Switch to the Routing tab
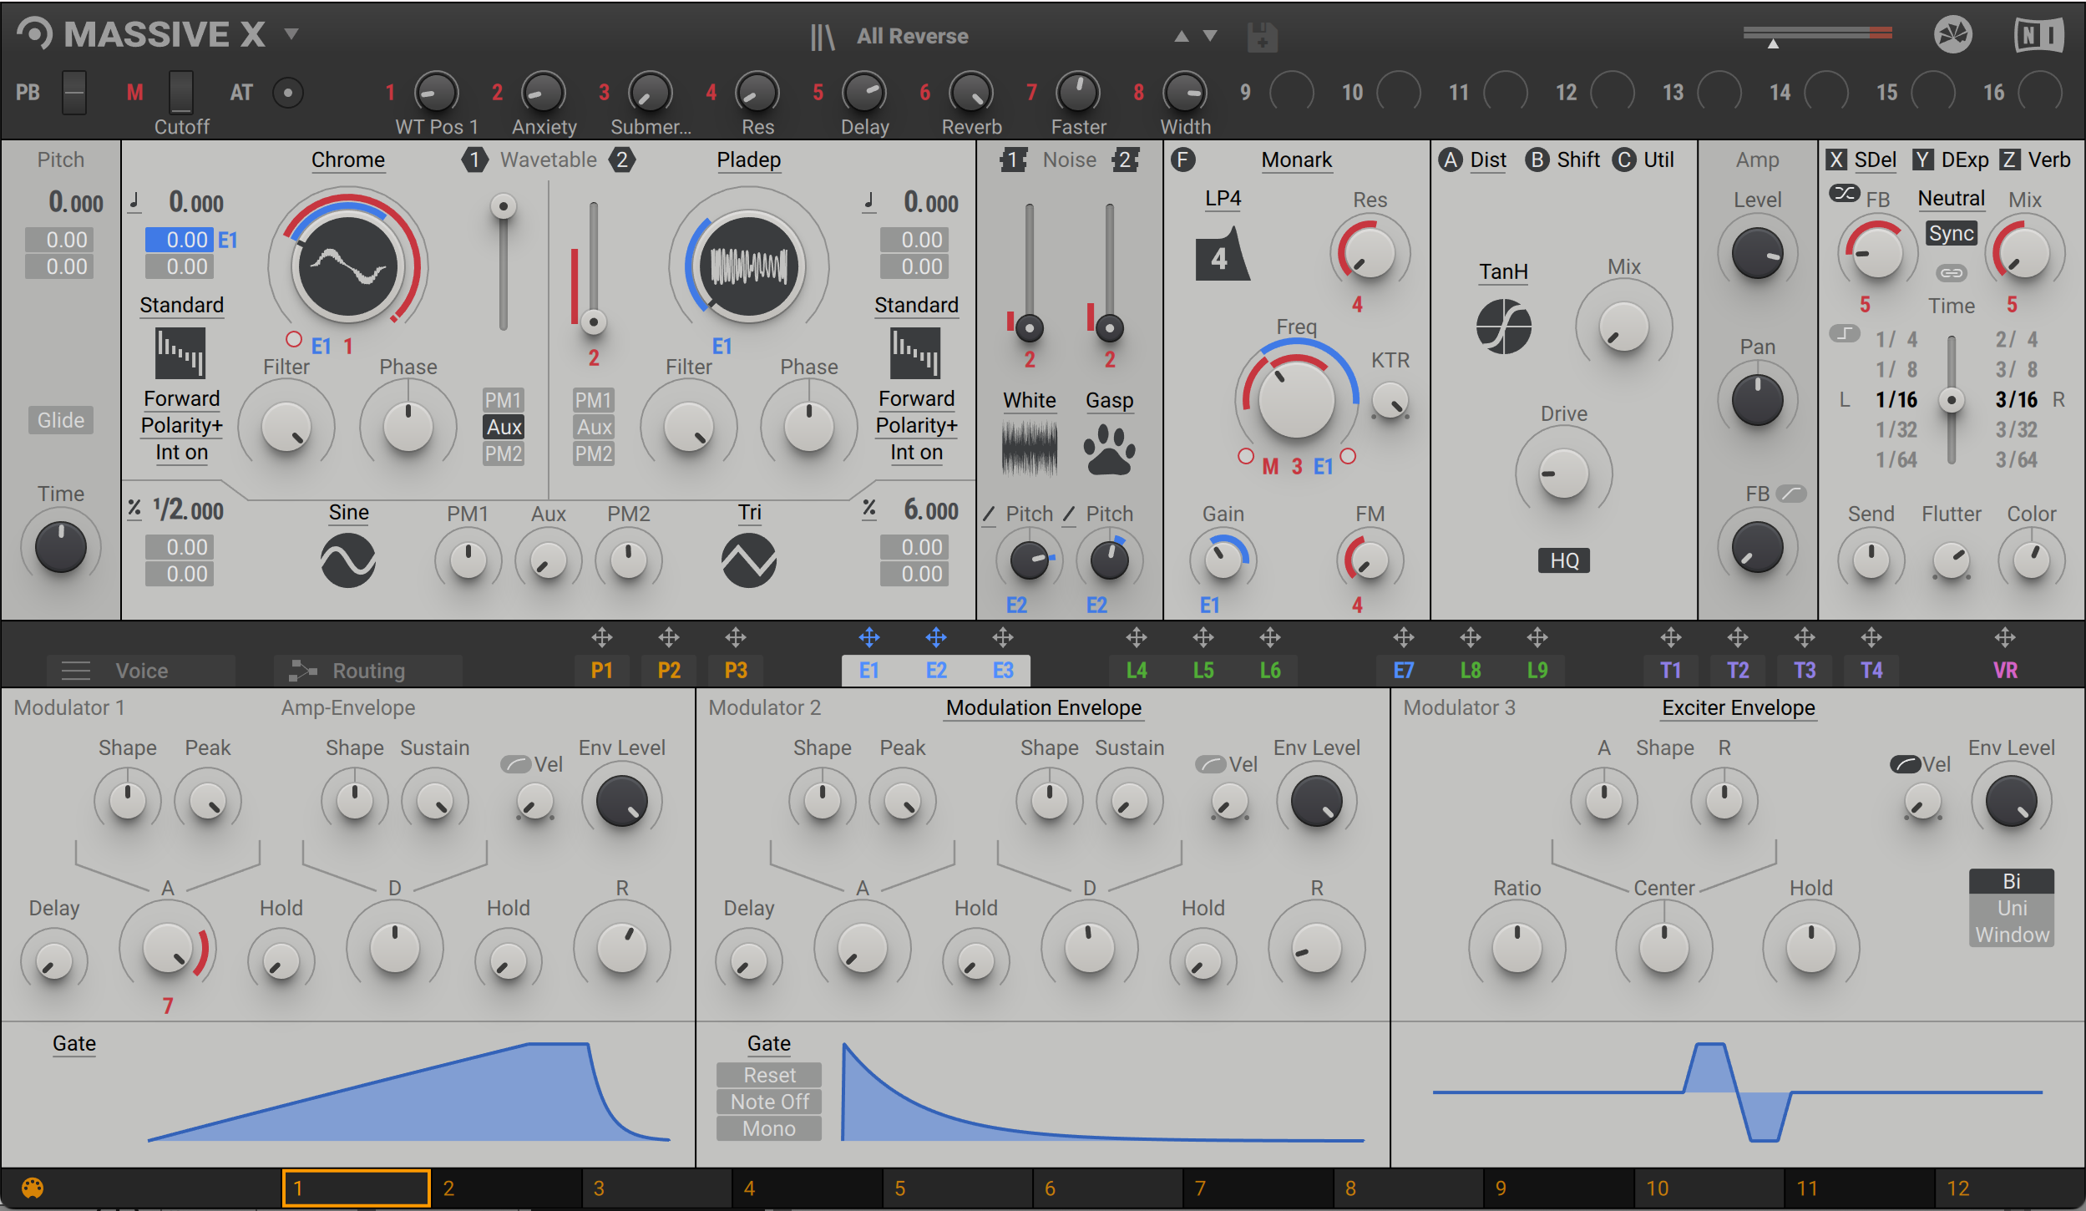The height and width of the screenshot is (1211, 2086). 367,671
